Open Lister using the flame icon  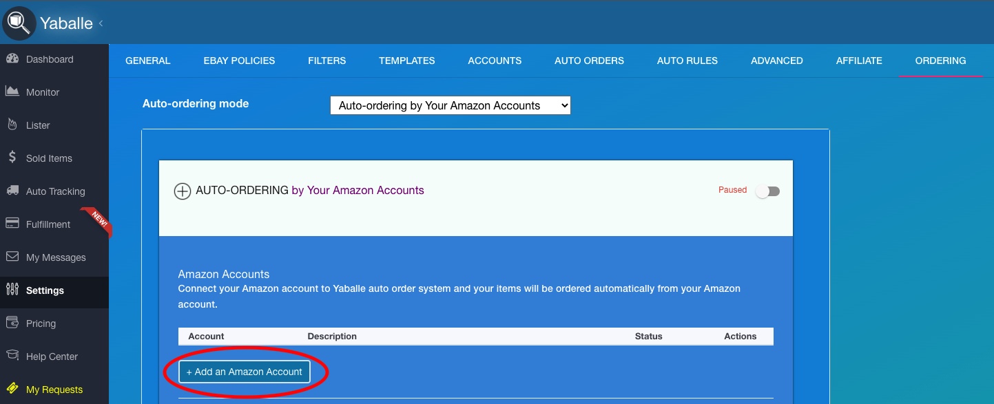12,125
